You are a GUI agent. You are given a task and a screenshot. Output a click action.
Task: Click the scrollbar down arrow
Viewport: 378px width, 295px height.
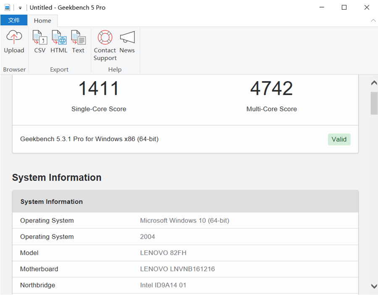pyautogui.click(x=374, y=286)
